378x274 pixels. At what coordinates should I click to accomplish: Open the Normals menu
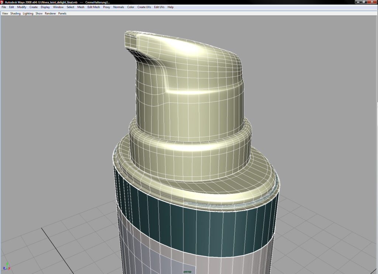coord(118,7)
